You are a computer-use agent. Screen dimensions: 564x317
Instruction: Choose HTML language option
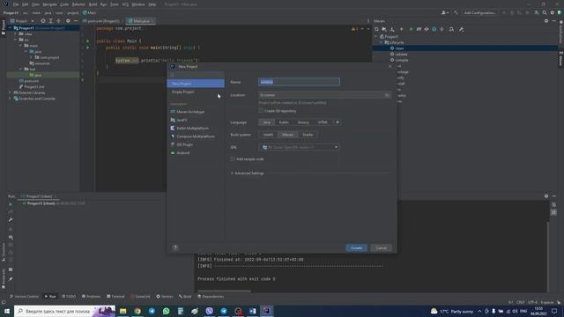click(x=323, y=122)
